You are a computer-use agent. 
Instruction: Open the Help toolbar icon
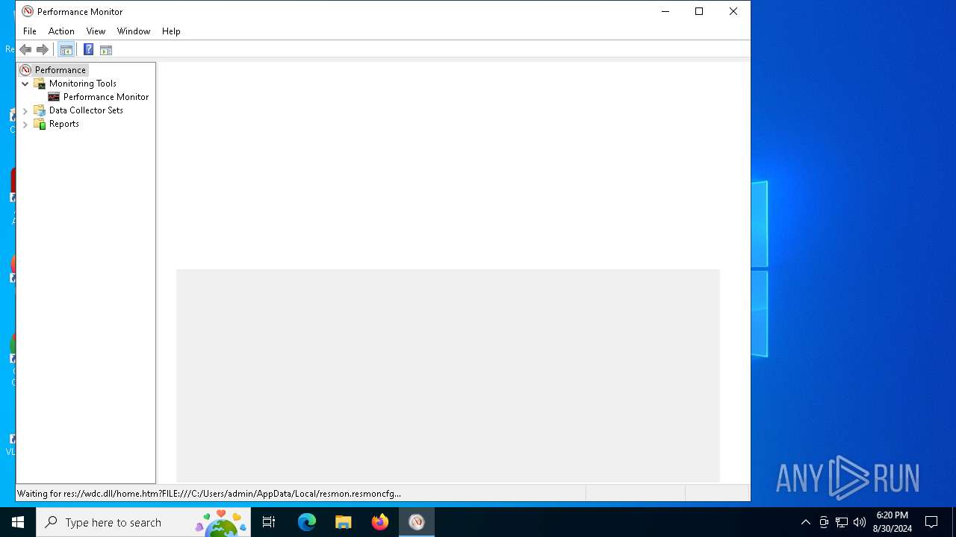tap(88, 50)
